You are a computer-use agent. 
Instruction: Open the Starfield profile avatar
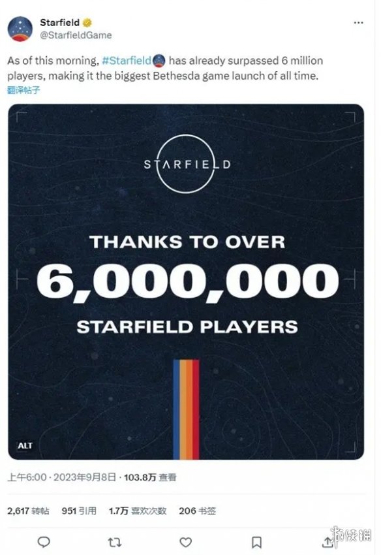pyautogui.click(x=20, y=29)
